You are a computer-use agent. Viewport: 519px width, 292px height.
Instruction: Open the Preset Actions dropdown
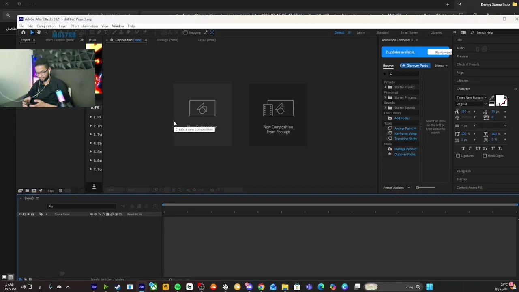point(397,188)
